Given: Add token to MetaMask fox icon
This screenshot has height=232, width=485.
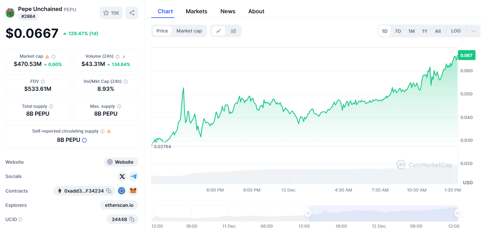Looking at the screenshot, I should pos(133,191).
